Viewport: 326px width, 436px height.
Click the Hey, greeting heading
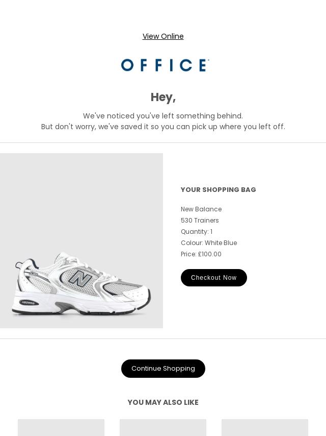coord(163,98)
